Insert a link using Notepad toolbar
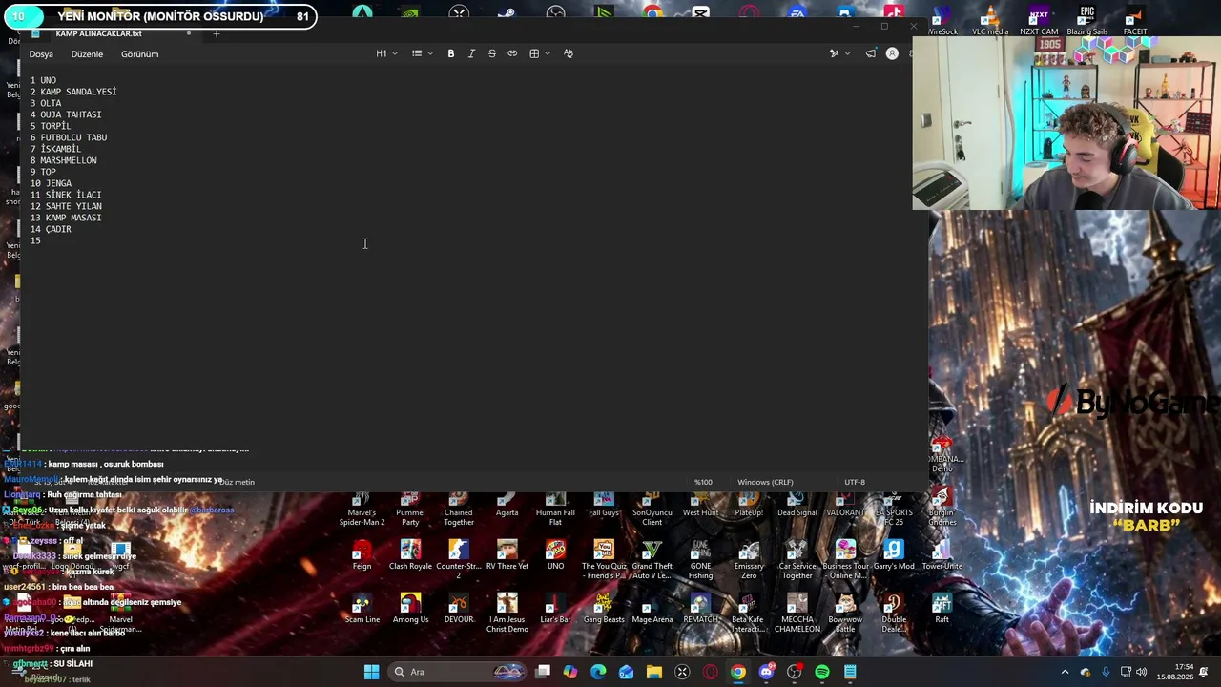The height and width of the screenshot is (687, 1221). point(512,53)
